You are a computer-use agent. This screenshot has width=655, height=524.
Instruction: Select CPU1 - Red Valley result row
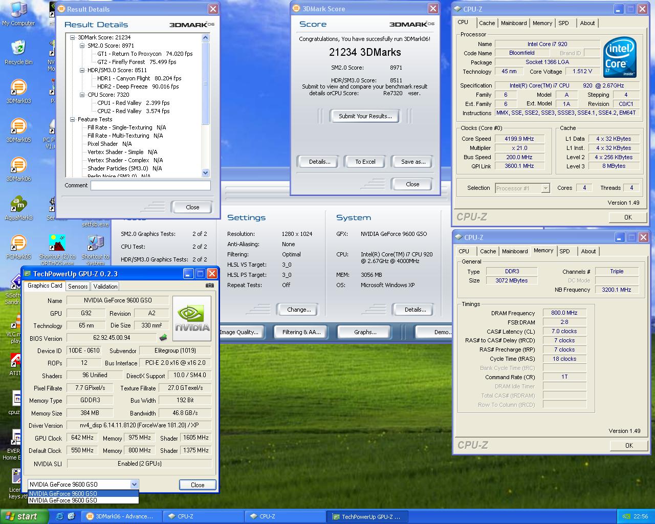pyautogui.click(x=133, y=103)
